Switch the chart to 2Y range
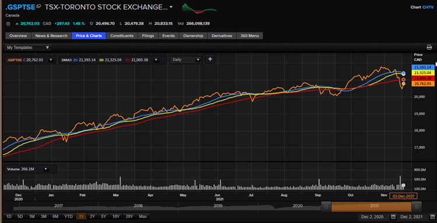Screen dimensions: 437x223 click(92, 217)
